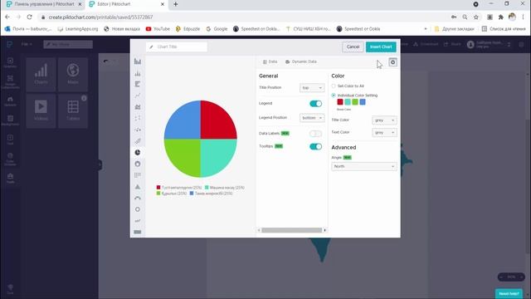
Task: Click the Insert Chart button
Action: click(381, 47)
